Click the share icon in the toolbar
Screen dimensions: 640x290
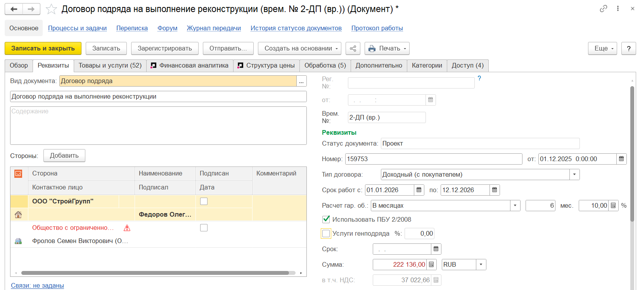[353, 49]
